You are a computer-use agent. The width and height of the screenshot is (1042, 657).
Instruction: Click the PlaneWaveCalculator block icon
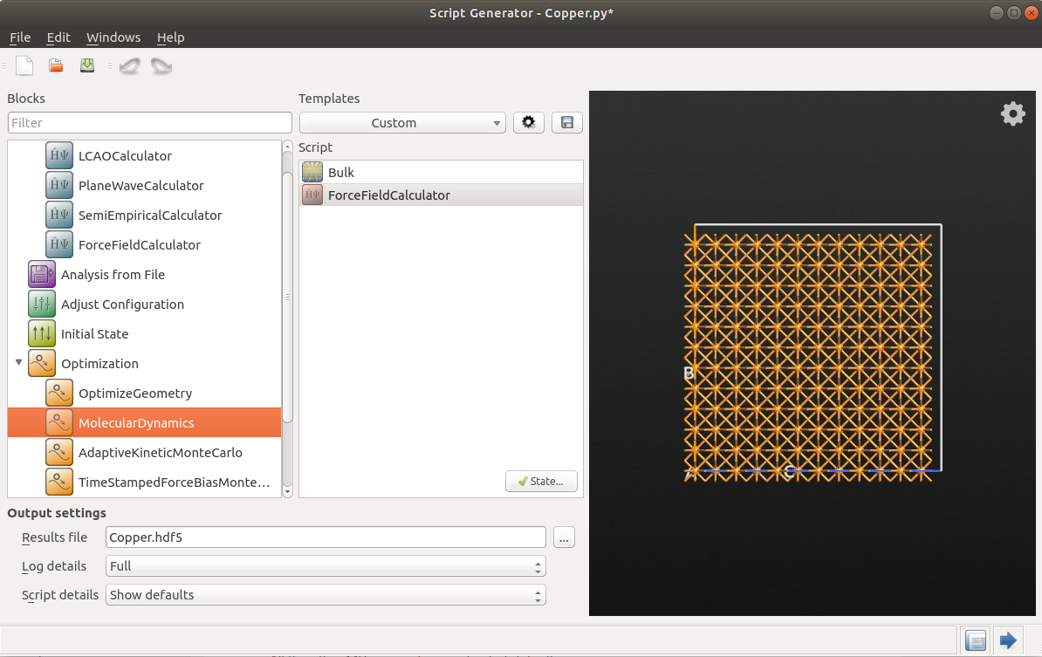(59, 185)
